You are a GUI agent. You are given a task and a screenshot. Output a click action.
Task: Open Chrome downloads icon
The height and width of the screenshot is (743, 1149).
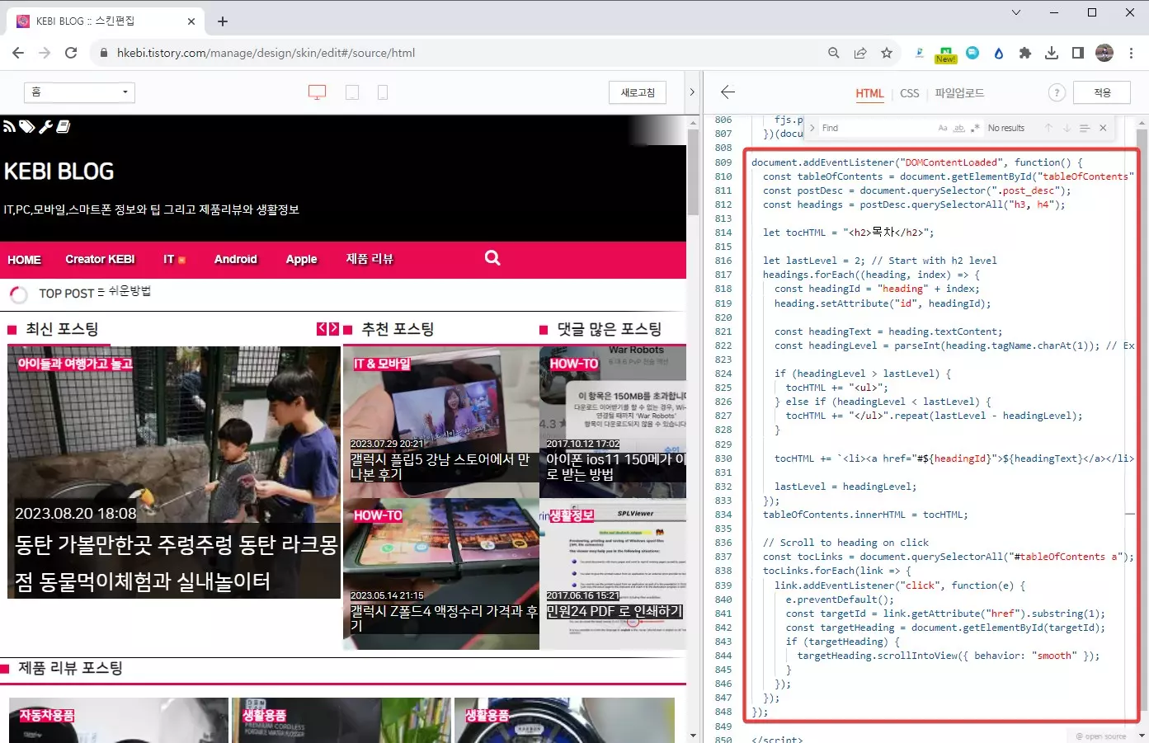click(x=1052, y=53)
